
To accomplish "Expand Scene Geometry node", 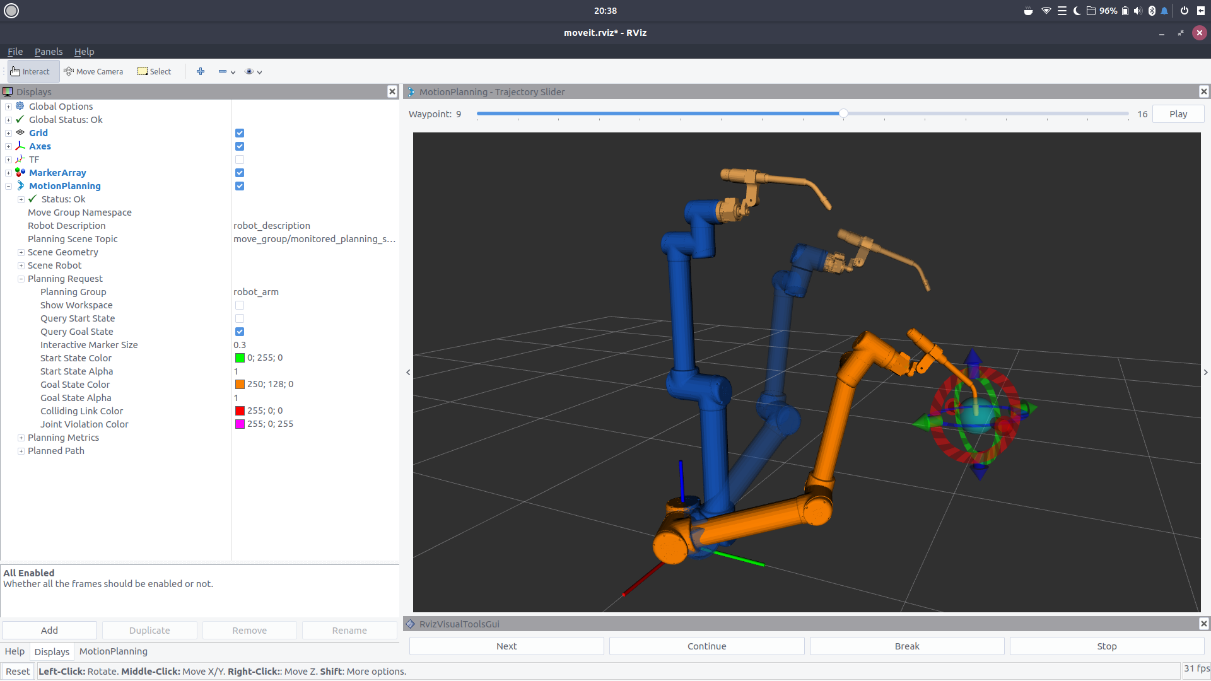I will [21, 252].
